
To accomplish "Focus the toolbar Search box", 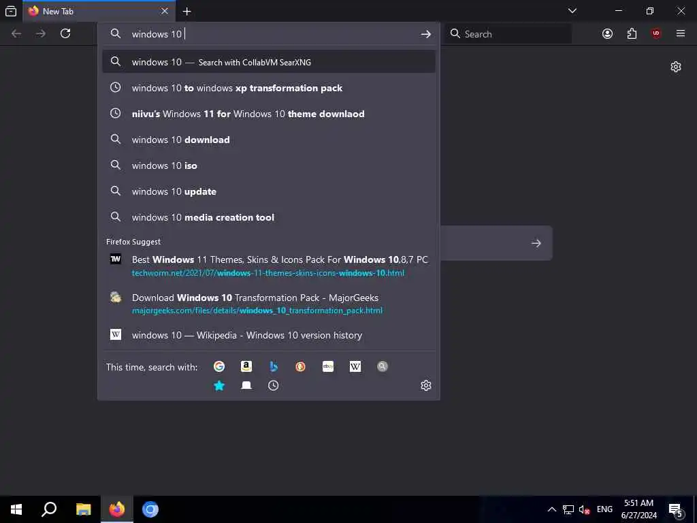I will pyautogui.click(x=508, y=34).
